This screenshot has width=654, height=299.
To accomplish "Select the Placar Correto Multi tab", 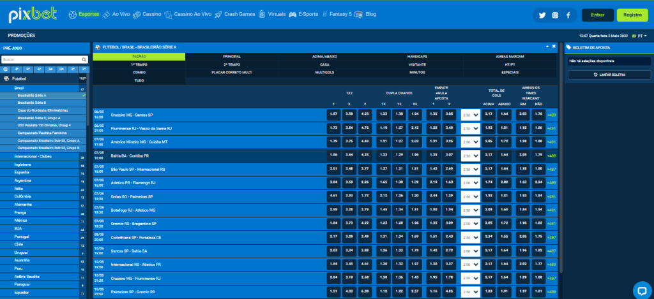I will pos(231,73).
